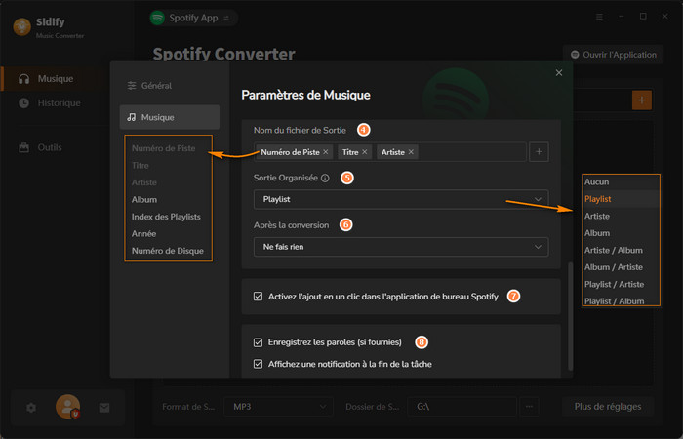Toggle the end-of-task notification checkbox
The width and height of the screenshot is (683, 439).
pos(258,364)
